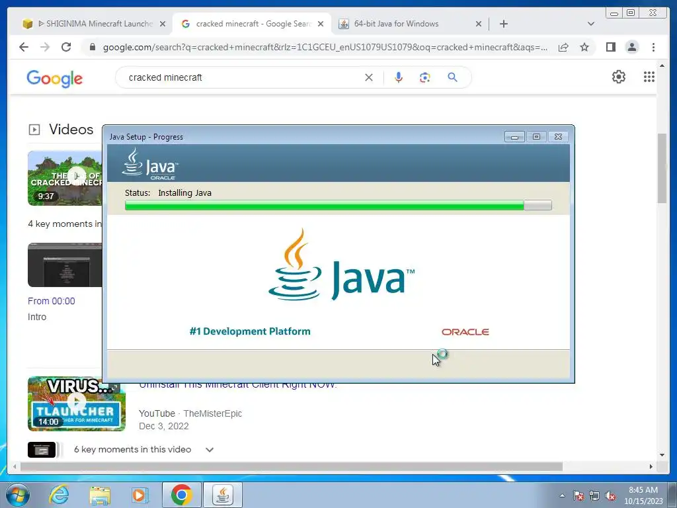The width and height of the screenshot is (677, 508).
Task: Close the SHIGINIMA Minecraft Launcher tab
Action: coord(163,24)
